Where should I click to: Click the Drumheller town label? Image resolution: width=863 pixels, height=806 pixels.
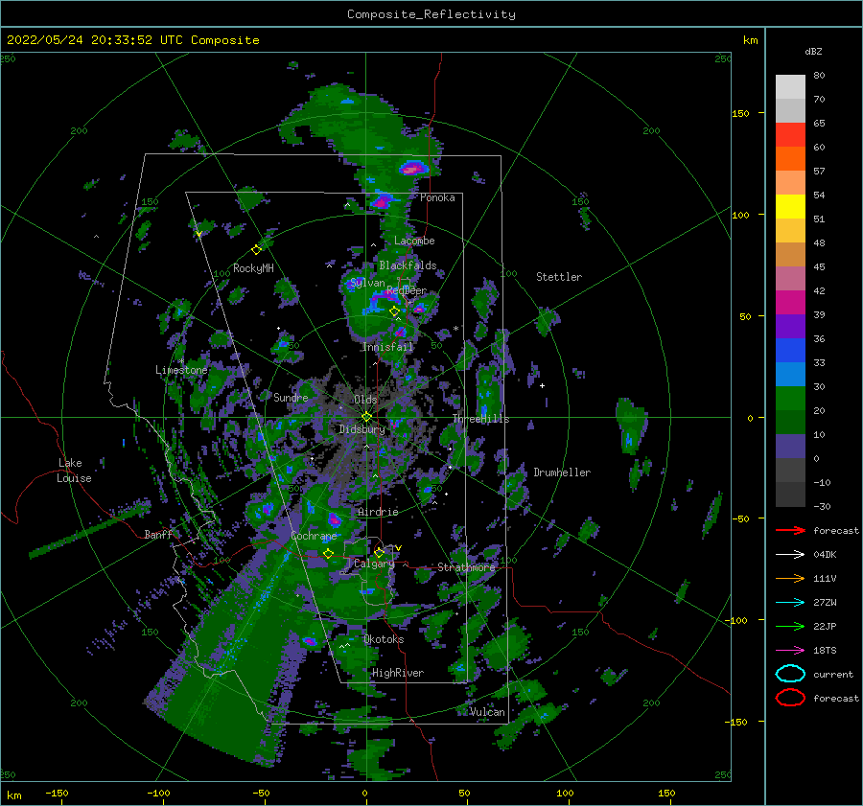coord(562,472)
